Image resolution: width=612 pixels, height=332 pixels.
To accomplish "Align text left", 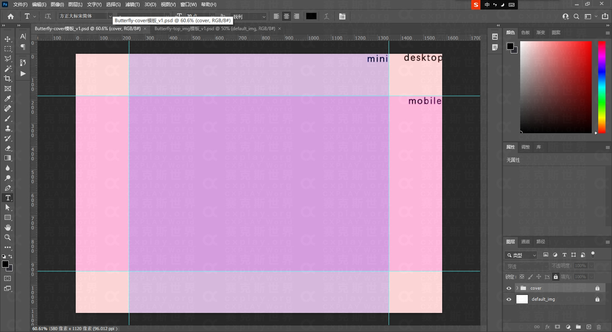I will tap(276, 16).
